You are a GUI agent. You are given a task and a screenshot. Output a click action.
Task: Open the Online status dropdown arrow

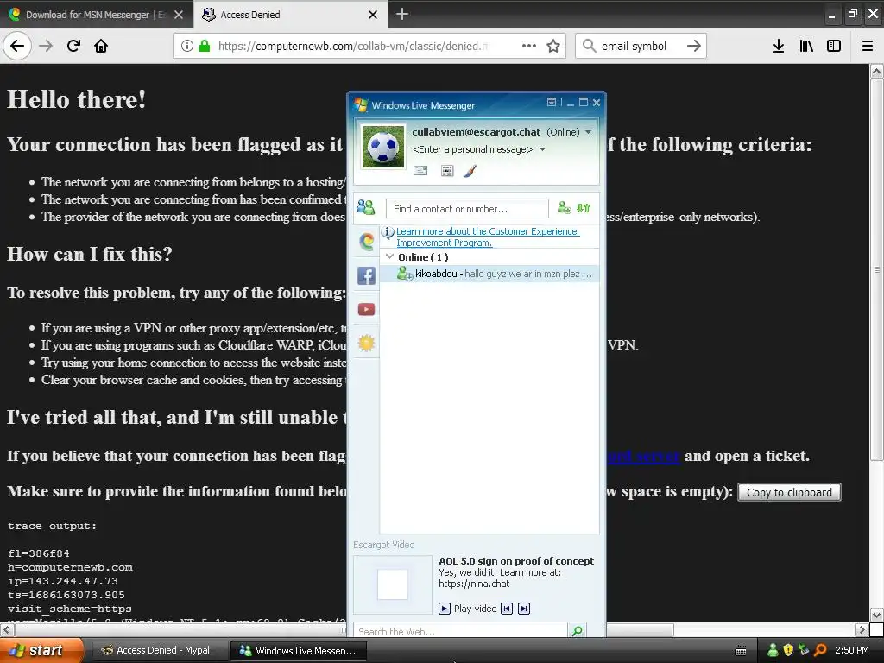589,132
